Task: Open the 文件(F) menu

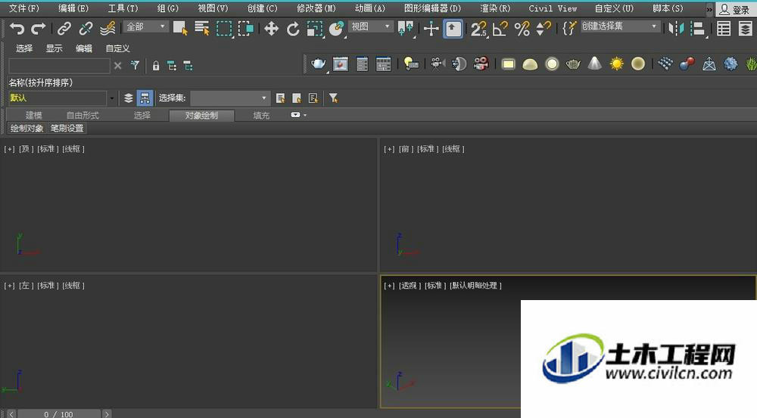Action: pyautogui.click(x=23, y=8)
